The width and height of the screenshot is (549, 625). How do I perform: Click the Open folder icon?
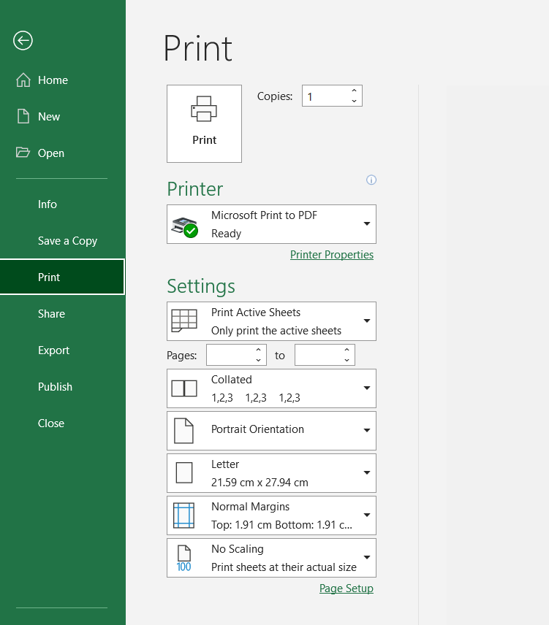tap(23, 153)
